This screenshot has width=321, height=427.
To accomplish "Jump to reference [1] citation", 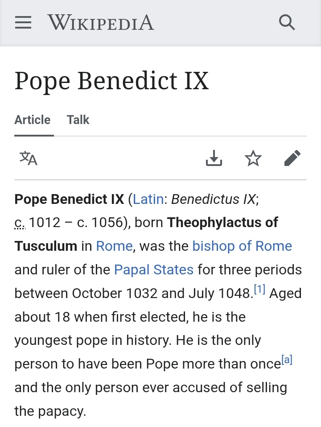I will coord(259,290).
